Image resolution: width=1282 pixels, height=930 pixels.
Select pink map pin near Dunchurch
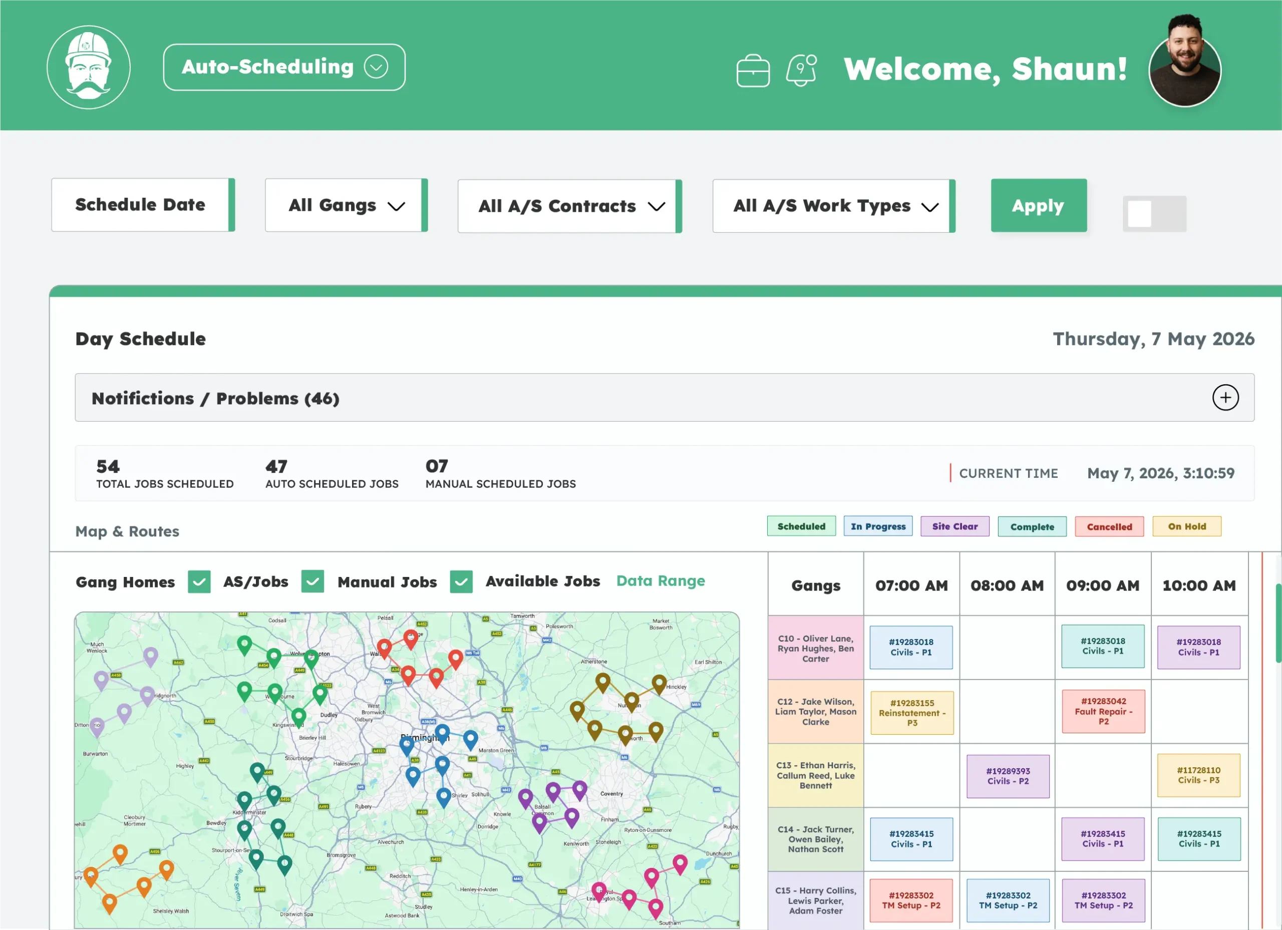pyautogui.click(x=680, y=865)
